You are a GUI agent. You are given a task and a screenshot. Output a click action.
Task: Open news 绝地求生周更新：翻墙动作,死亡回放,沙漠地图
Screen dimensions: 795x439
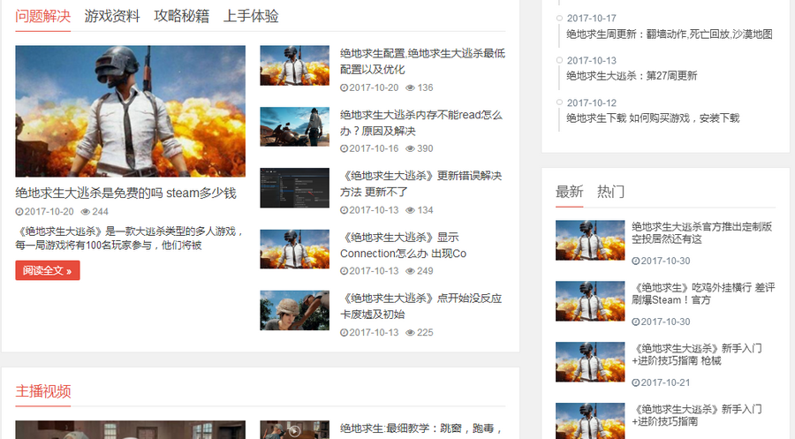click(x=670, y=34)
